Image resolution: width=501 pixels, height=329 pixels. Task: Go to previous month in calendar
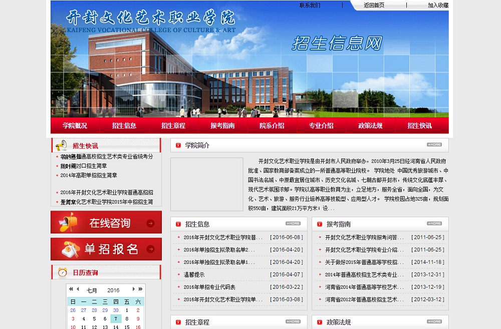78,289
